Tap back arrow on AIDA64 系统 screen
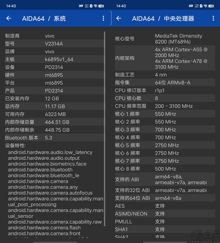The image size is (220, 243). click(9, 18)
